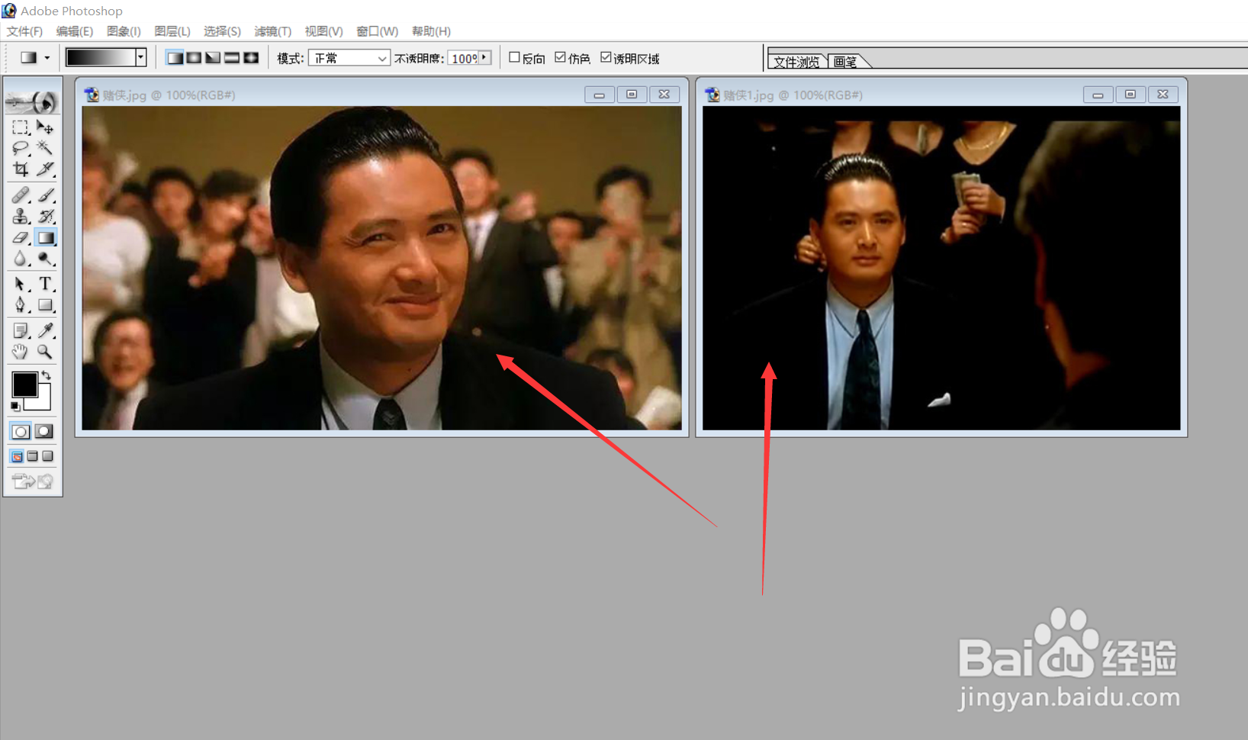Select the Magic Wand tool
This screenshot has height=740, width=1248.
[45, 148]
